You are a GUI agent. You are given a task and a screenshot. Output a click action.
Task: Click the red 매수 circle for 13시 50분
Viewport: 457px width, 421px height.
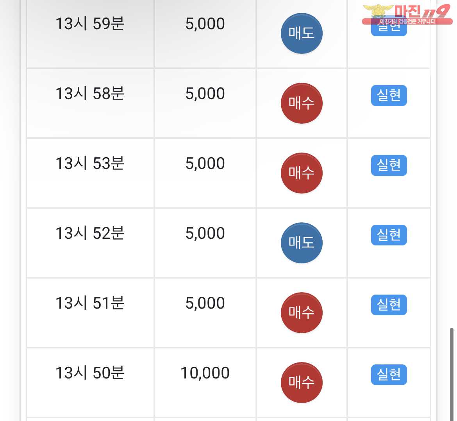(x=302, y=383)
